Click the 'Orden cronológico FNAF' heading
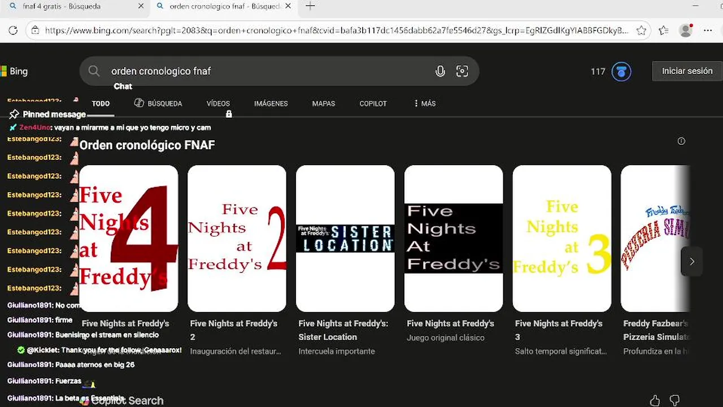723x407 pixels. pos(147,145)
